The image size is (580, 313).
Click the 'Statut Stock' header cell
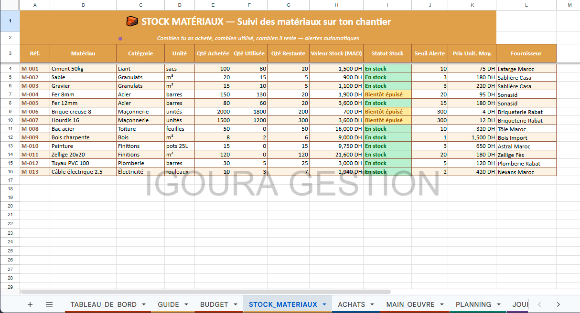(x=387, y=53)
